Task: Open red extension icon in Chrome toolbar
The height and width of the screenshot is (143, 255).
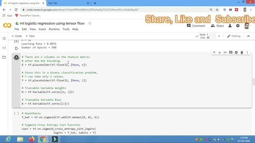Action: click(x=236, y=10)
